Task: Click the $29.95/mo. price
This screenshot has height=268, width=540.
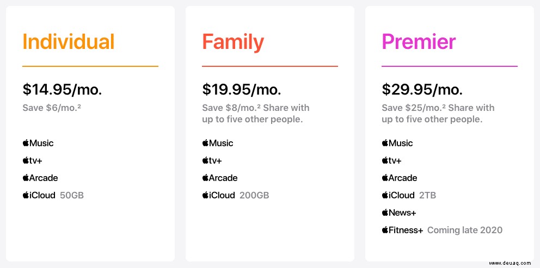Action: pyautogui.click(x=422, y=90)
